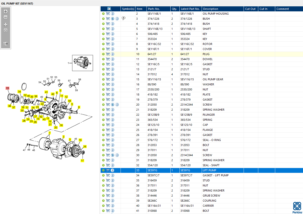Add LIFT PUMP SE597G to cart

pyautogui.click(x=108, y=170)
